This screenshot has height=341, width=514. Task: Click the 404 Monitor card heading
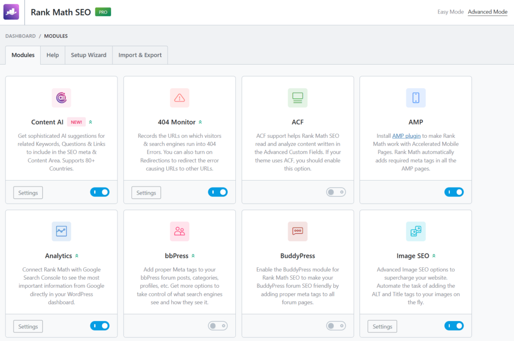176,122
